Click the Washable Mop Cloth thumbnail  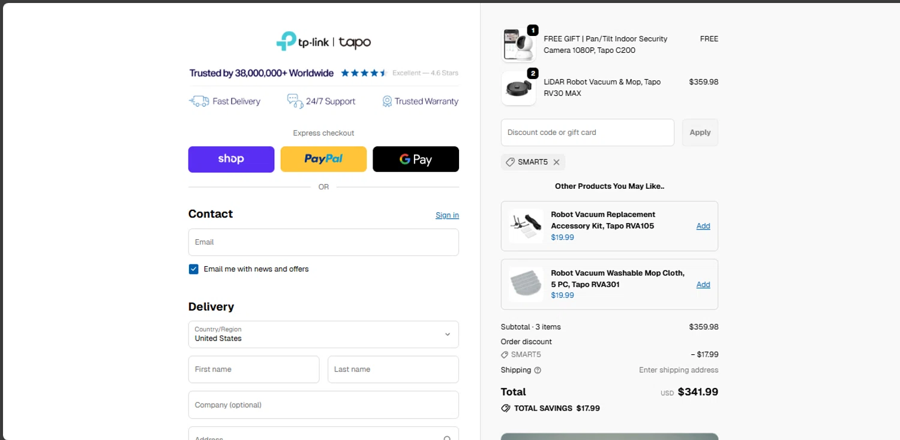pos(526,284)
